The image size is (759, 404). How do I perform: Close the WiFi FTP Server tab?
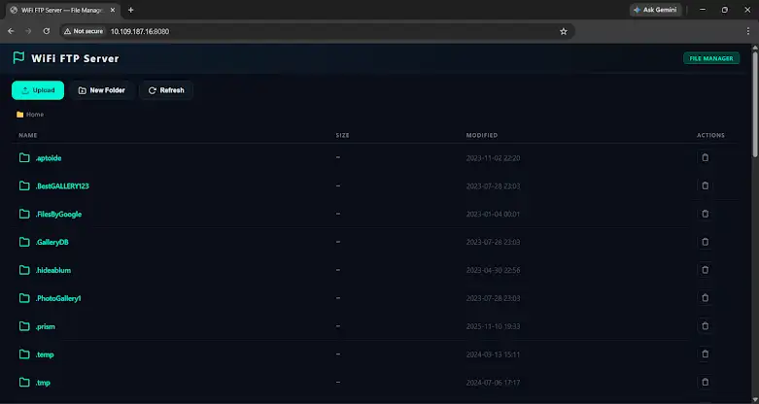pyautogui.click(x=113, y=10)
